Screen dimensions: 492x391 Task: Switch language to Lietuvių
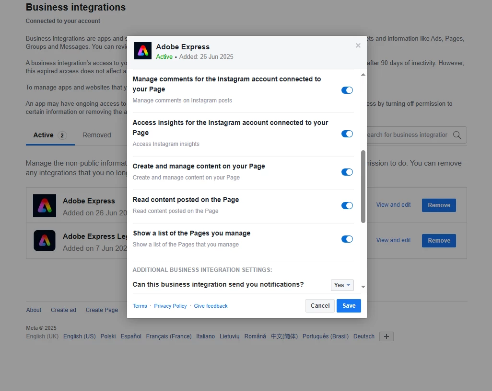click(229, 336)
